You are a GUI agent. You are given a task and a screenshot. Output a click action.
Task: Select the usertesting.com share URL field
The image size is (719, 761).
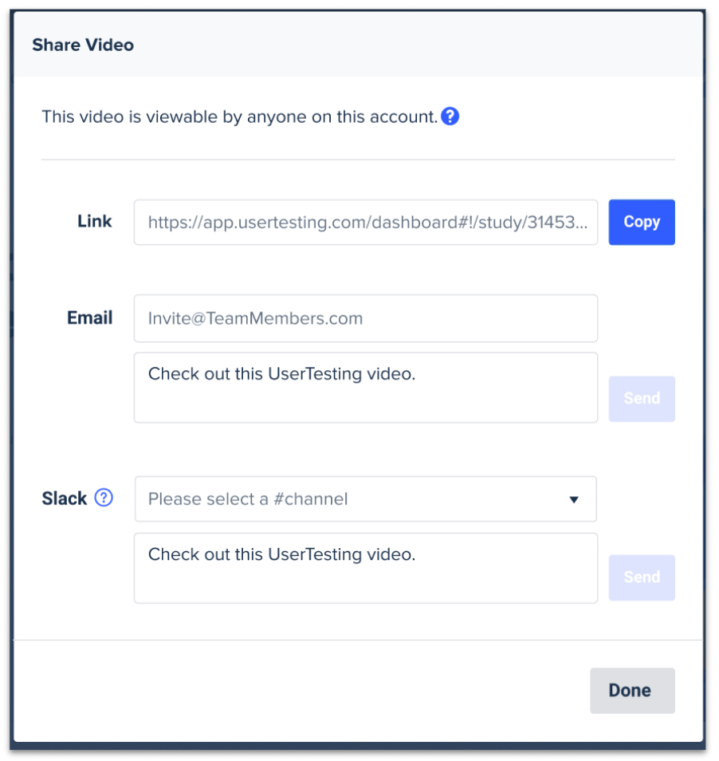pos(366,223)
